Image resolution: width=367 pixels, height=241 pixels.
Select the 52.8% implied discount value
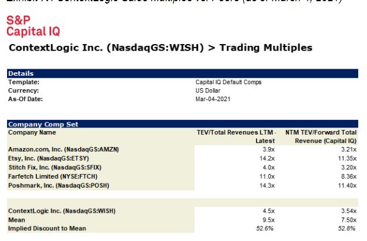(x=349, y=228)
